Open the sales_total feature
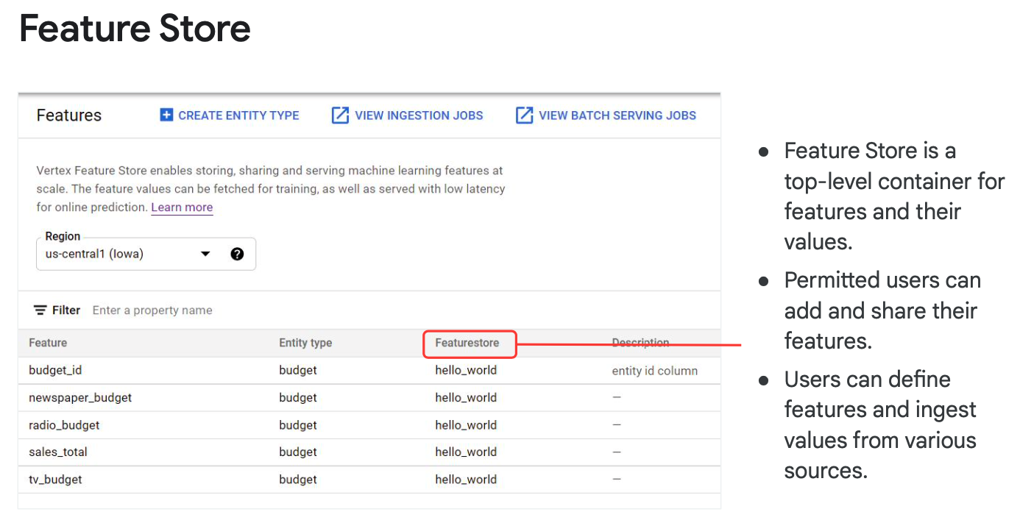This screenshot has width=1020, height=523. coord(58,452)
